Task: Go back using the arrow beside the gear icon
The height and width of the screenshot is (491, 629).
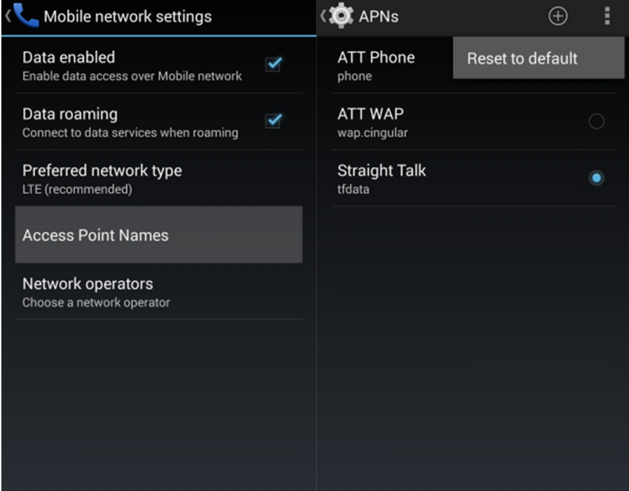Action: point(322,16)
